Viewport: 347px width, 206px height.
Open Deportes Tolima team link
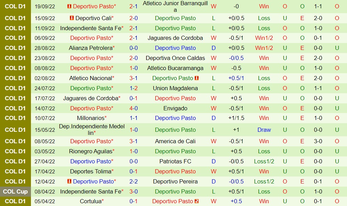(91, 171)
